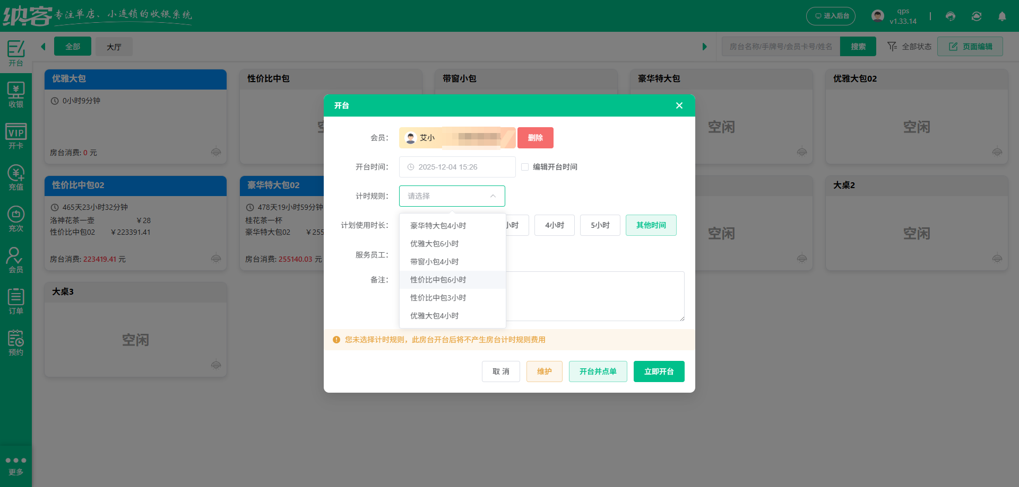Choose 性价比中包3小时 timing rule
Image resolution: width=1019 pixels, height=487 pixels.
coord(437,297)
